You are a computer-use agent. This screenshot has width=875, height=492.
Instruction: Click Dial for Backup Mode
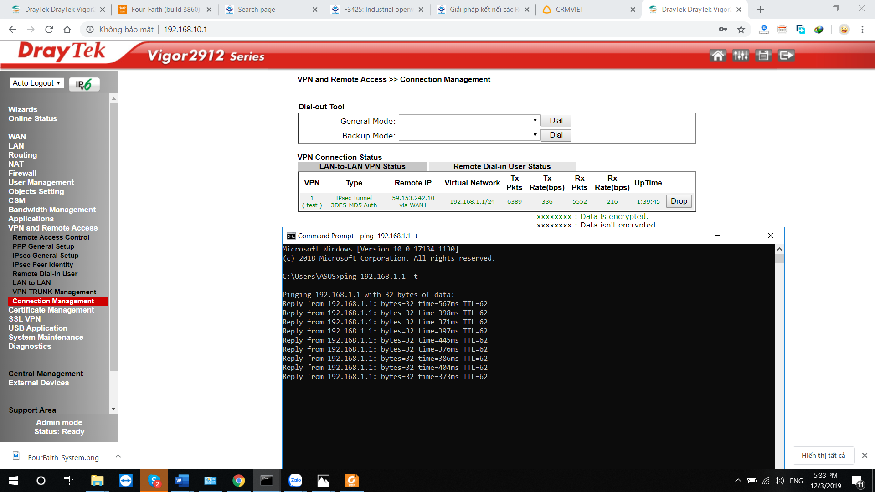[556, 135]
